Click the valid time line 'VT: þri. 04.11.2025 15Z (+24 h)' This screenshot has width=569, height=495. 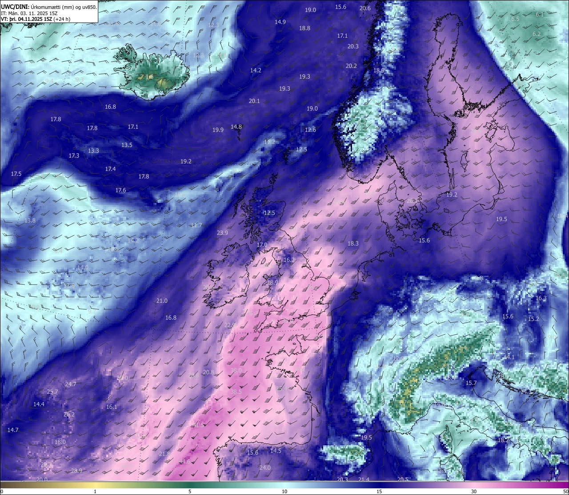36,19
